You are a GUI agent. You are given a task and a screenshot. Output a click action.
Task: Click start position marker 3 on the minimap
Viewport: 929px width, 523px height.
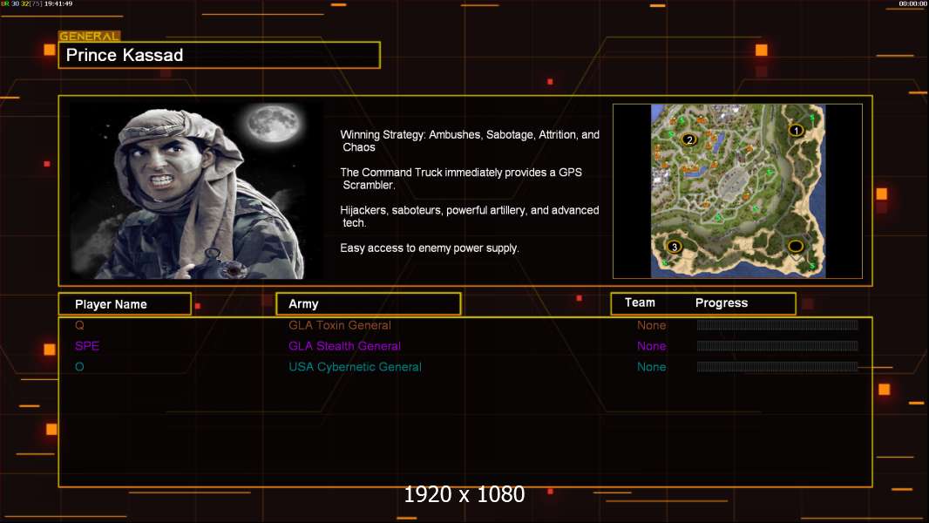tap(674, 247)
